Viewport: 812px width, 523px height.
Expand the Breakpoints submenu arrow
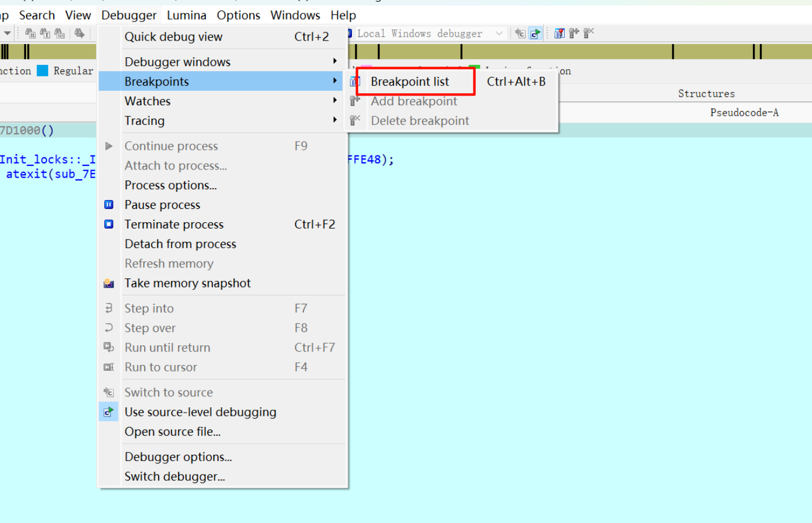[335, 81]
